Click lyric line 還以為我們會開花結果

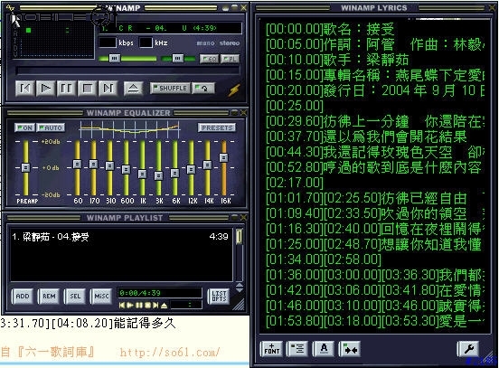[x=395, y=137]
